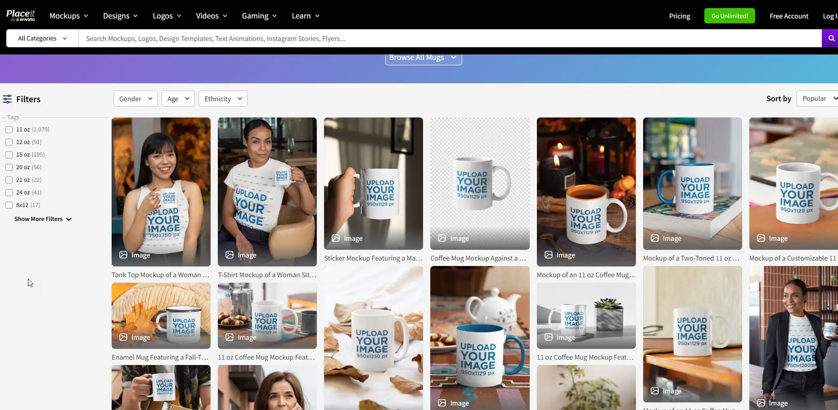Click image icon on transparent Coffee Mug thumbnail
Screen dimensions: 838x410
(442, 238)
